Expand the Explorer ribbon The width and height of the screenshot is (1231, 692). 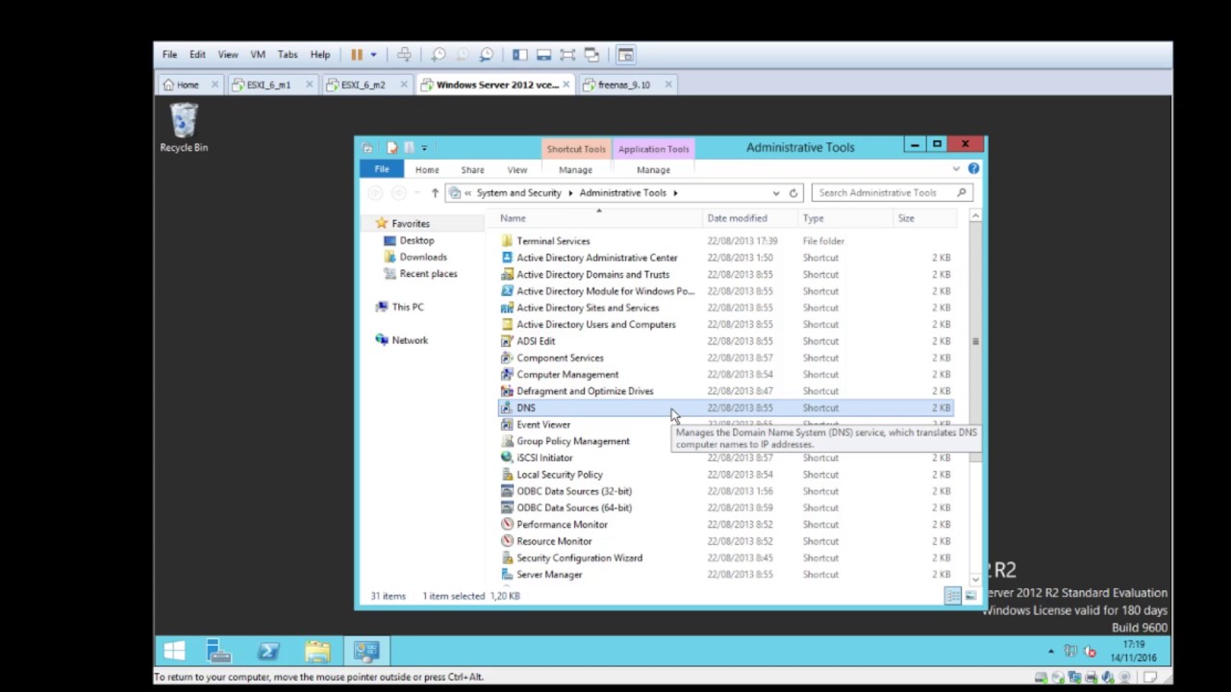956,169
